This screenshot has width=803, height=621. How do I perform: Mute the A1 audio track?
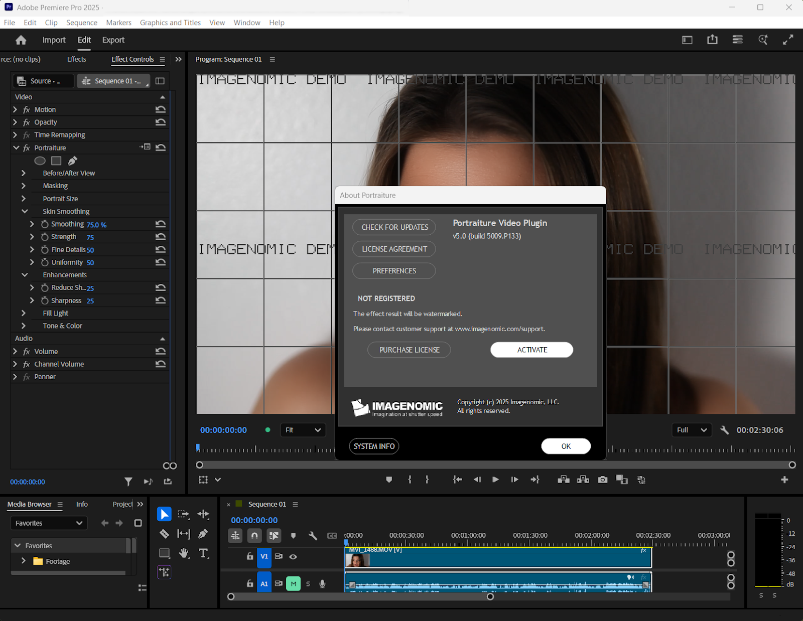(x=293, y=583)
